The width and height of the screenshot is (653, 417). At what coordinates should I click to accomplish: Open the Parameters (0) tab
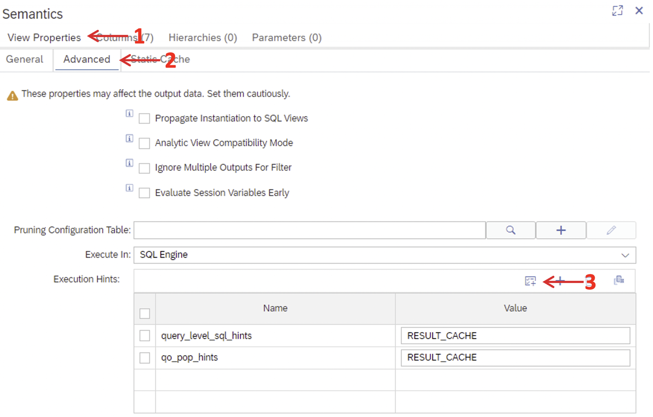tap(286, 37)
